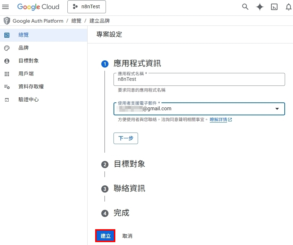Click the external link icon beside 瞭解詳情

click(230, 120)
